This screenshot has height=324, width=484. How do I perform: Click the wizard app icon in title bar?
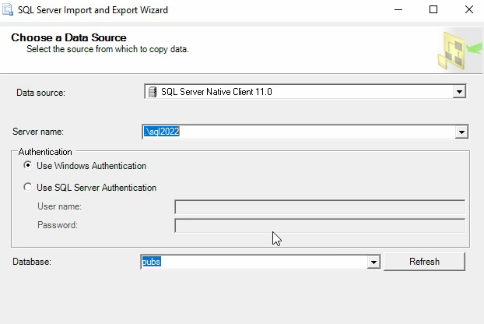[x=8, y=9]
